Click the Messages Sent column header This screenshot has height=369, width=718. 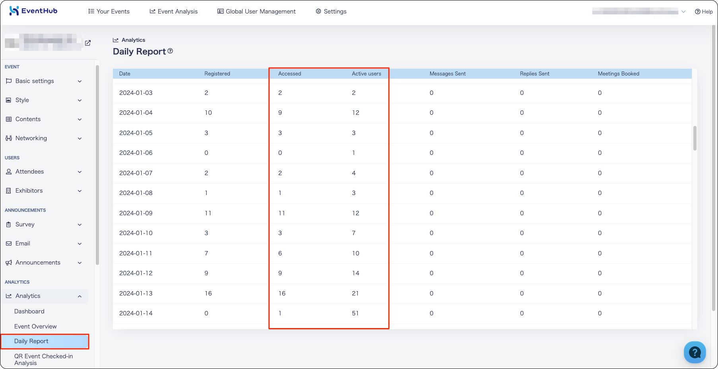coord(448,73)
